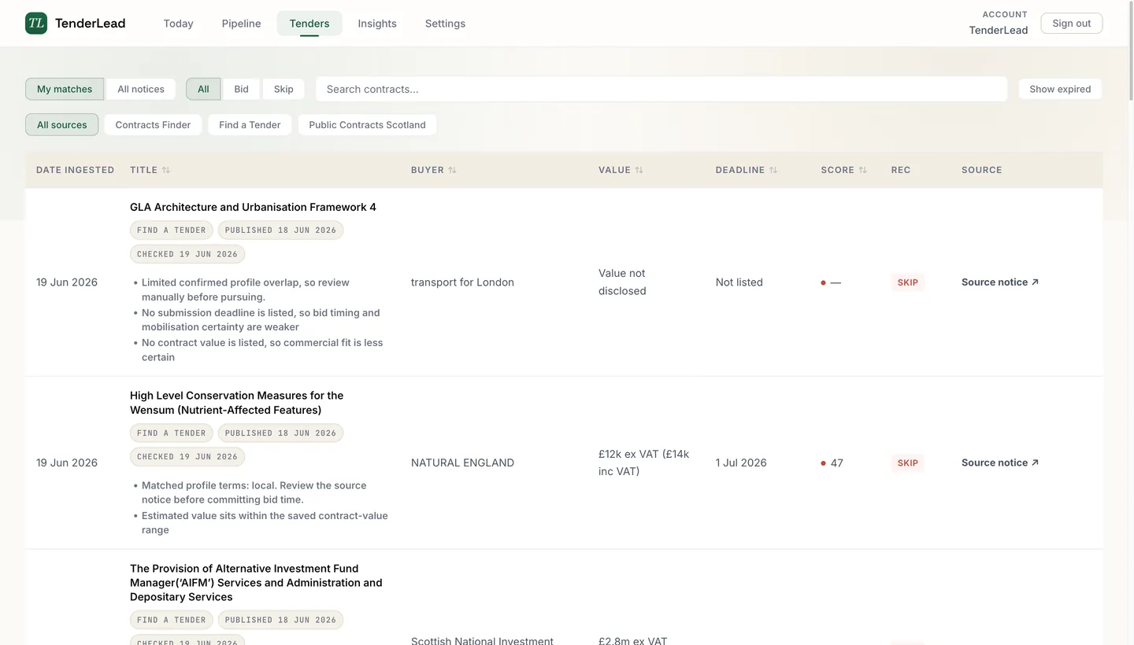Click the Not listed deadline cell
Image resolution: width=1134 pixels, height=645 pixels.
pos(739,282)
